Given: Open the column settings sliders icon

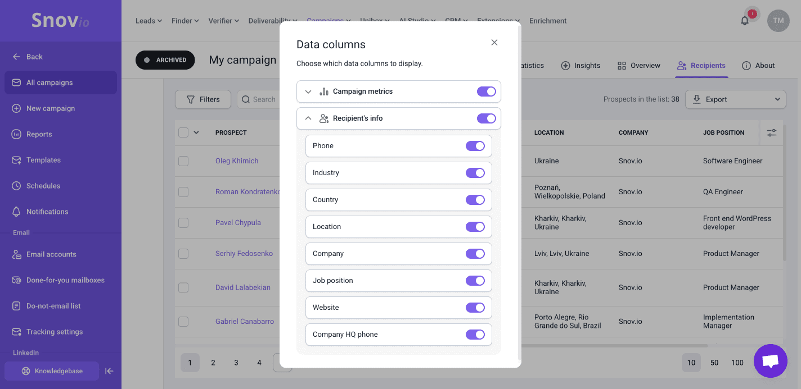Looking at the screenshot, I should (x=771, y=132).
